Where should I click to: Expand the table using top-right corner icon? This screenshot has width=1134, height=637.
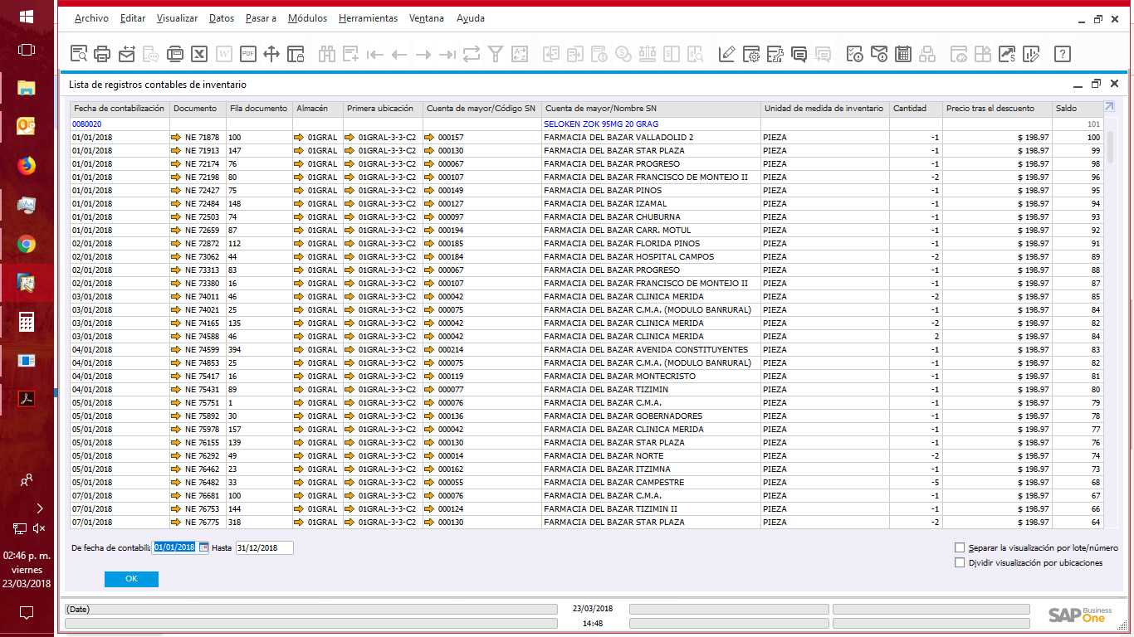tap(1108, 107)
